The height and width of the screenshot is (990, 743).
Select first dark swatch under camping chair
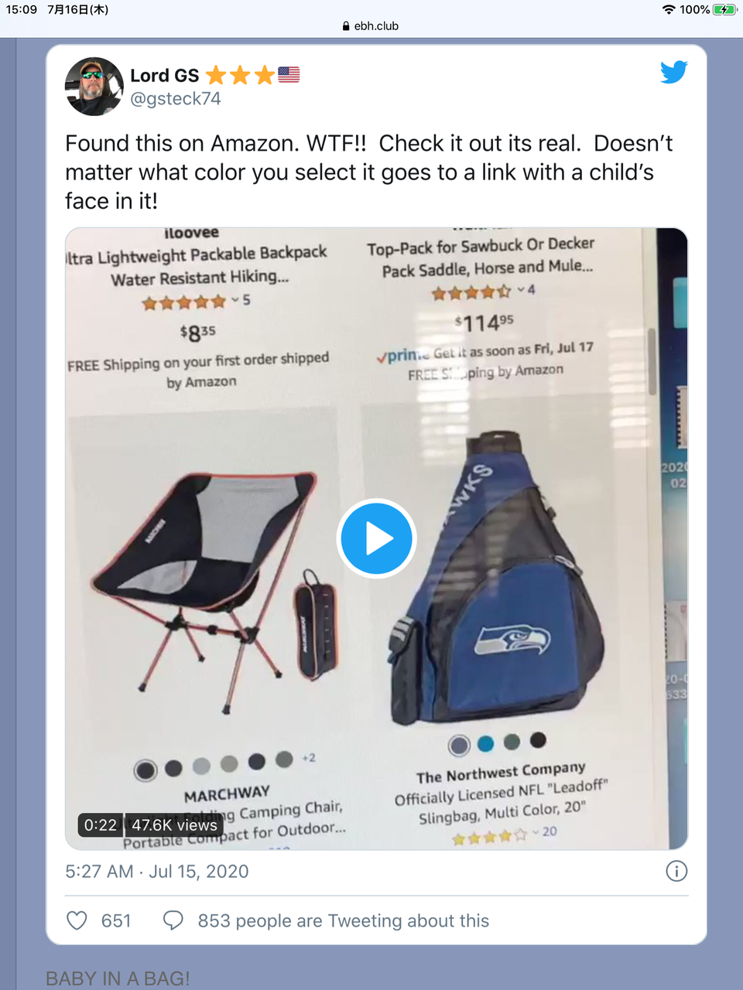[x=145, y=770]
